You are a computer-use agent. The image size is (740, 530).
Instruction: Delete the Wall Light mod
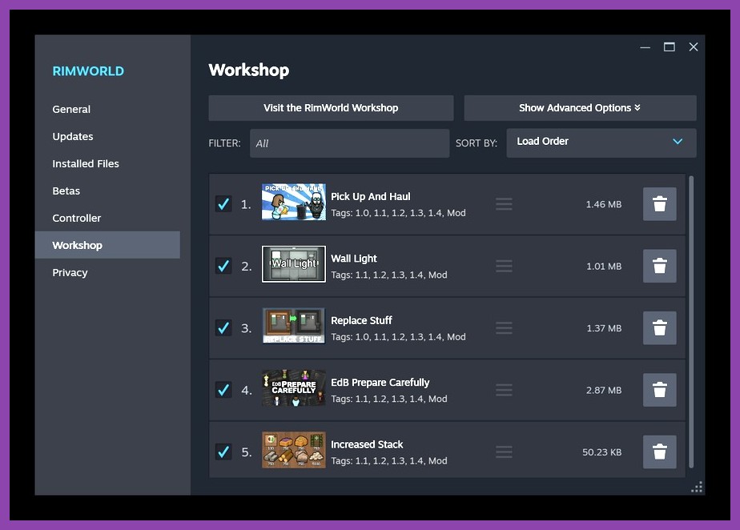(x=659, y=266)
